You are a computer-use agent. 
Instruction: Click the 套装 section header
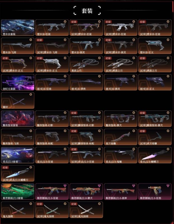(x=87, y=11)
